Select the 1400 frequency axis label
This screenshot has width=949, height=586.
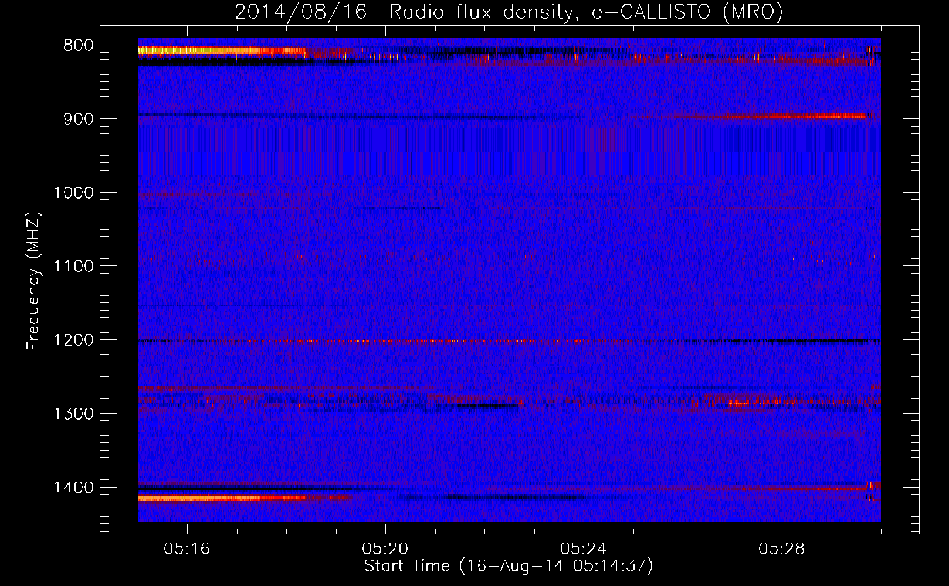73,488
